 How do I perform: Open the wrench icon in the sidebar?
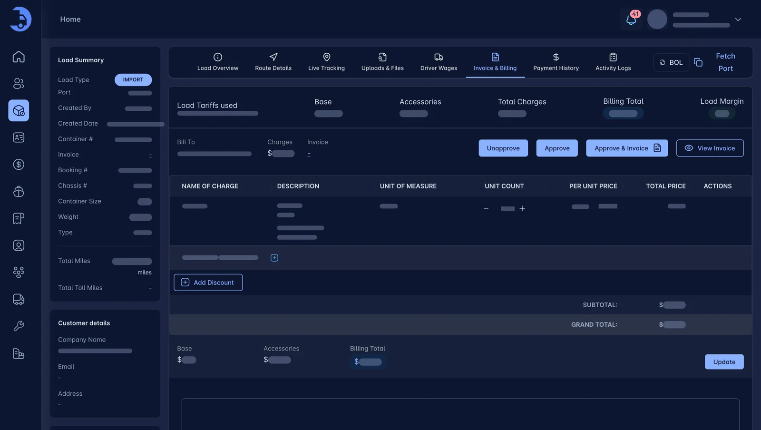19,326
